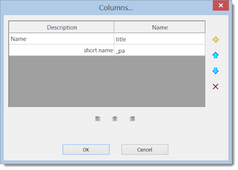Select the 'Name' description cell

(x=61, y=39)
